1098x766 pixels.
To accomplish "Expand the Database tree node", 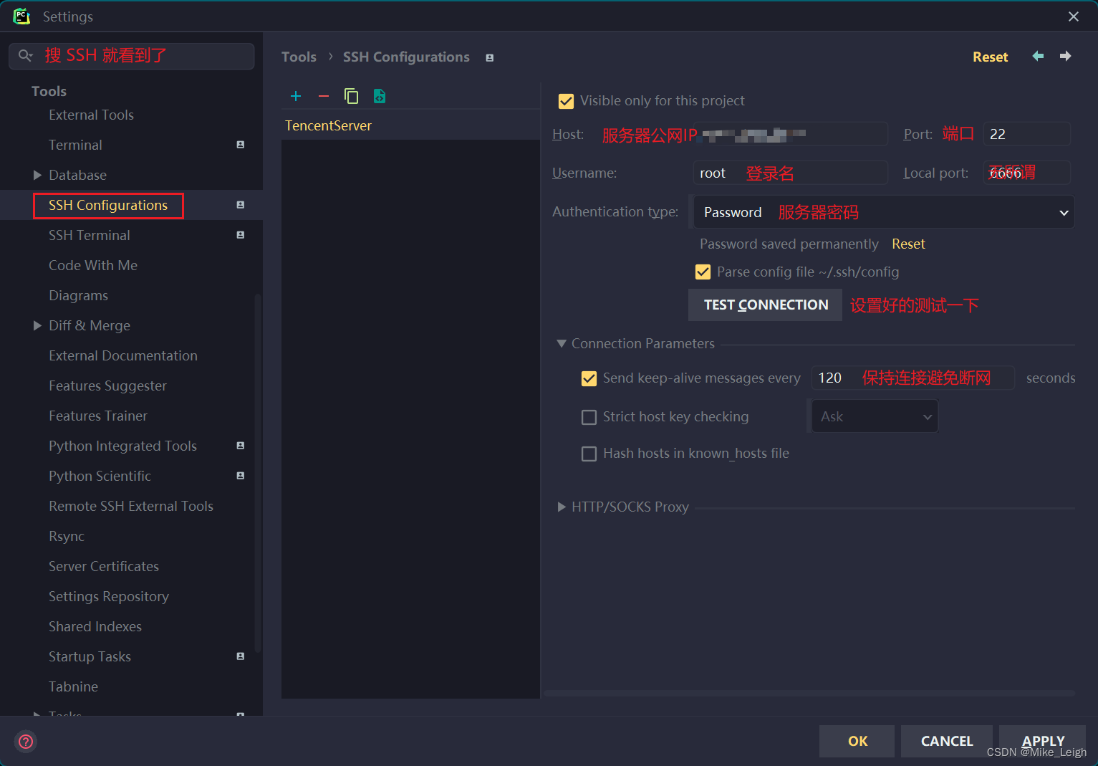I will (x=37, y=175).
